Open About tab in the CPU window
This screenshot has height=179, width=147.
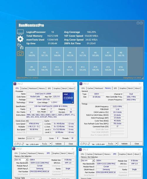pos(71,88)
